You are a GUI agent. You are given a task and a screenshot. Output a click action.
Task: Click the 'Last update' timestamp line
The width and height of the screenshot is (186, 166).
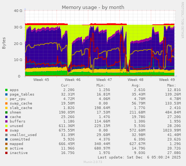click(139, 157)
